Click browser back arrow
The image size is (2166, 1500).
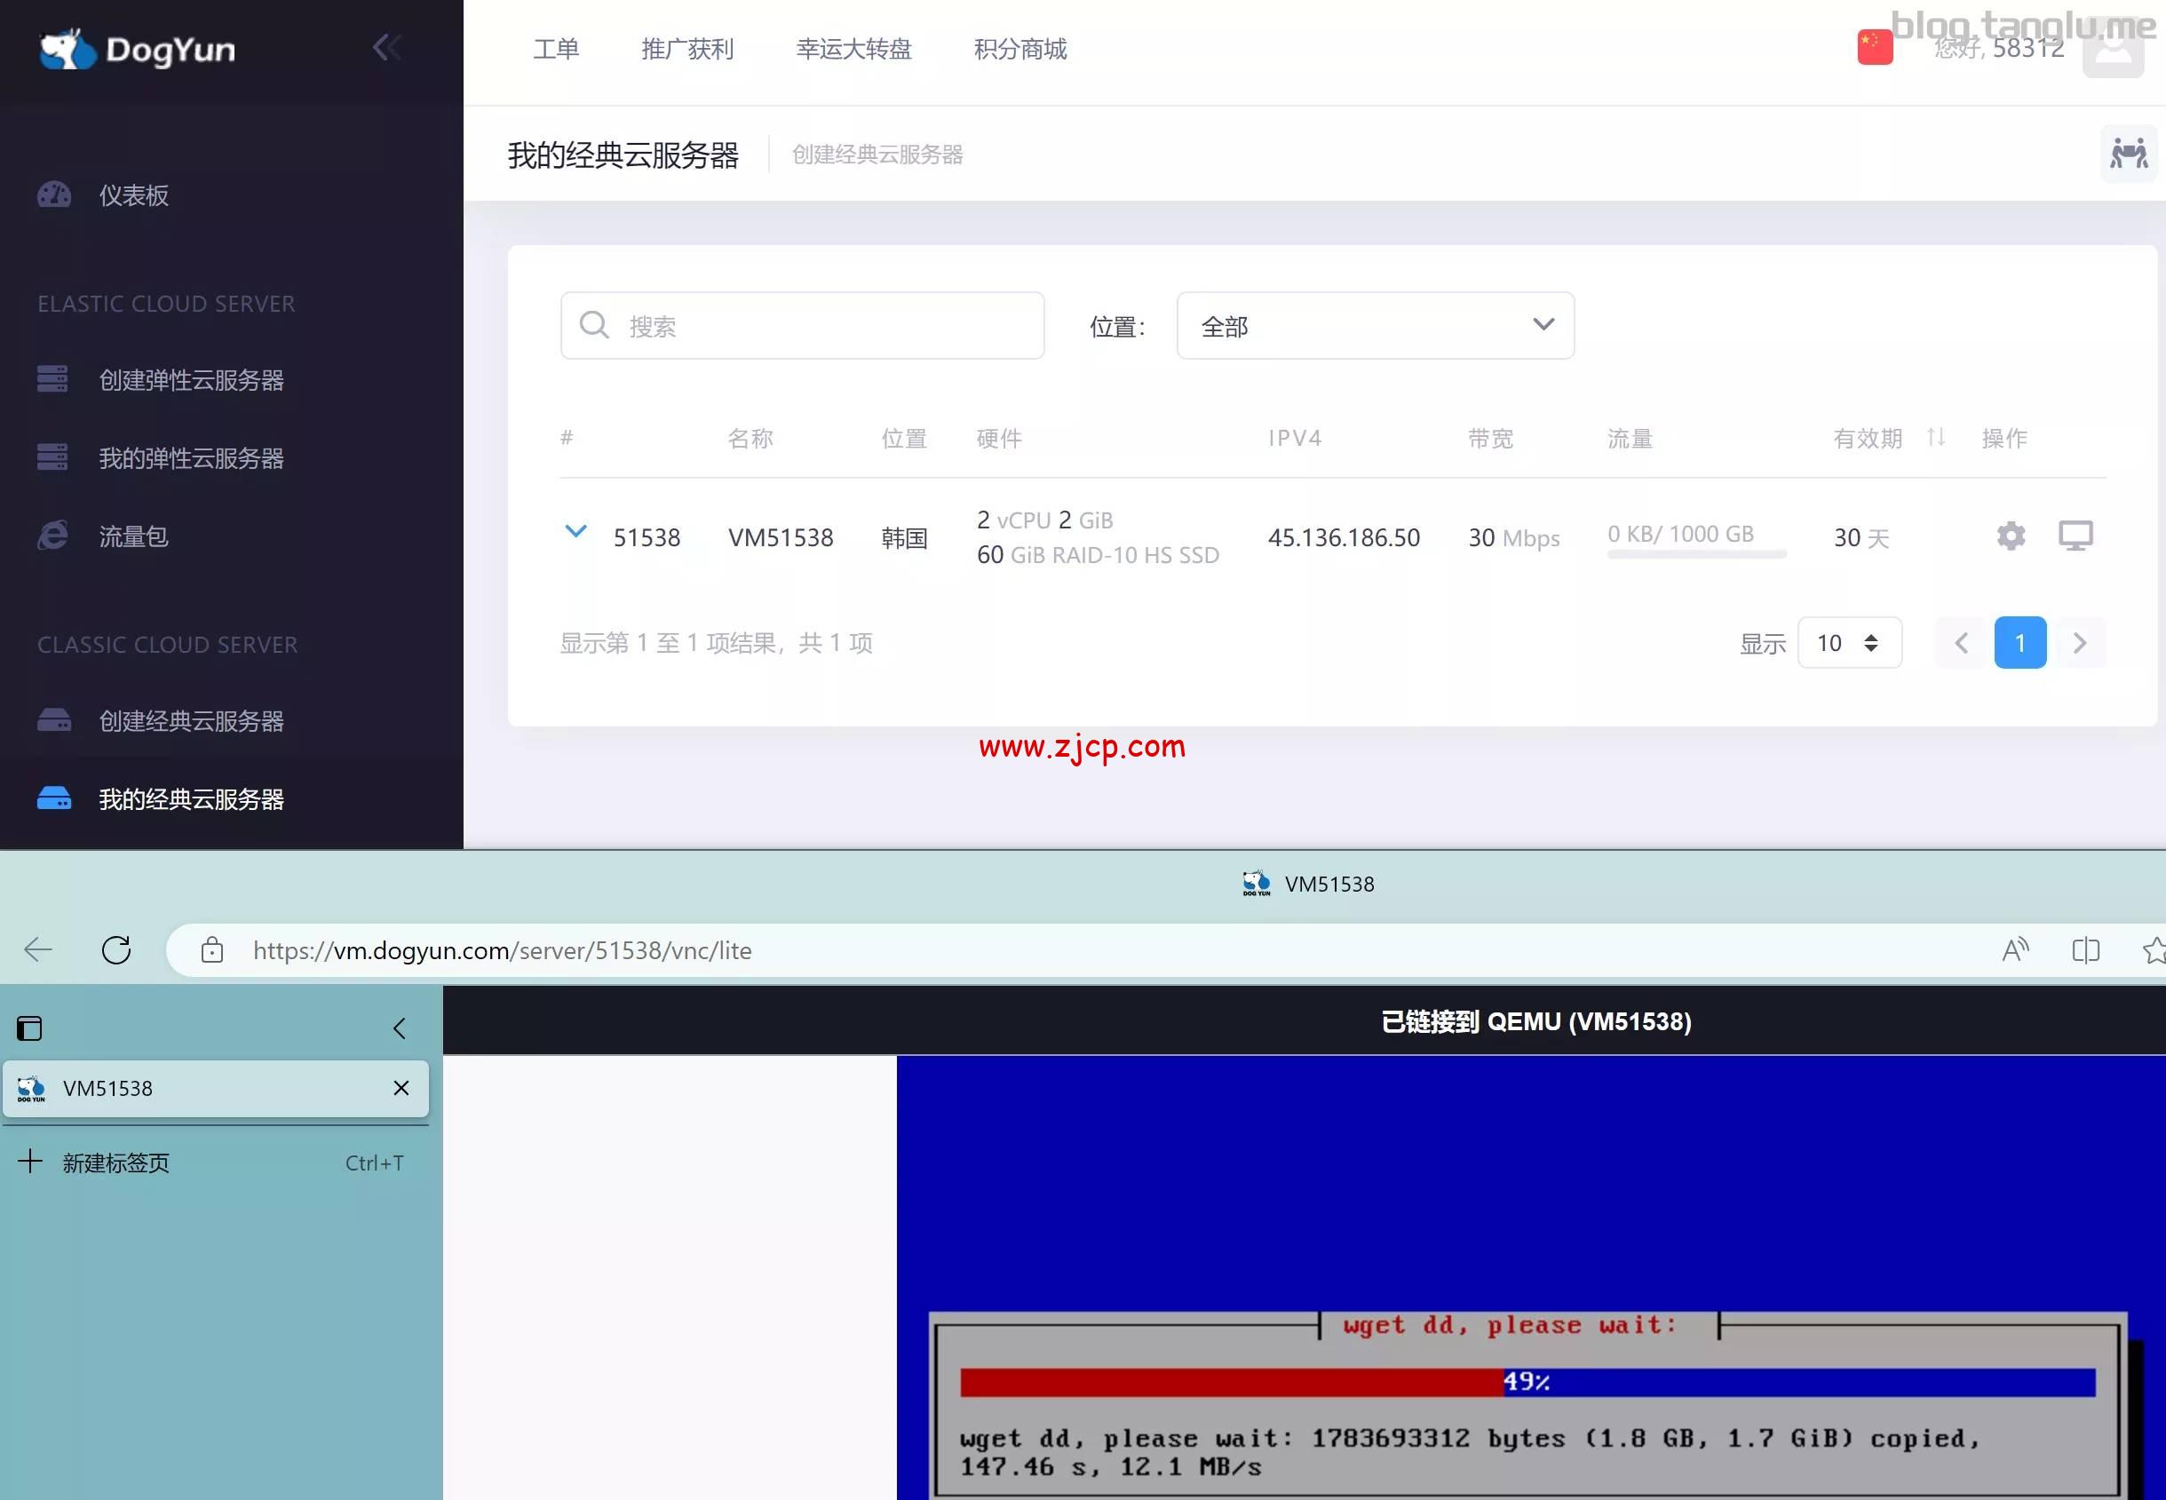tap(37, 950)
